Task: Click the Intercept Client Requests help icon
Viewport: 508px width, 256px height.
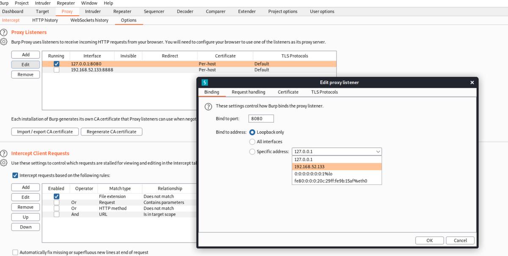Action: 4,153
